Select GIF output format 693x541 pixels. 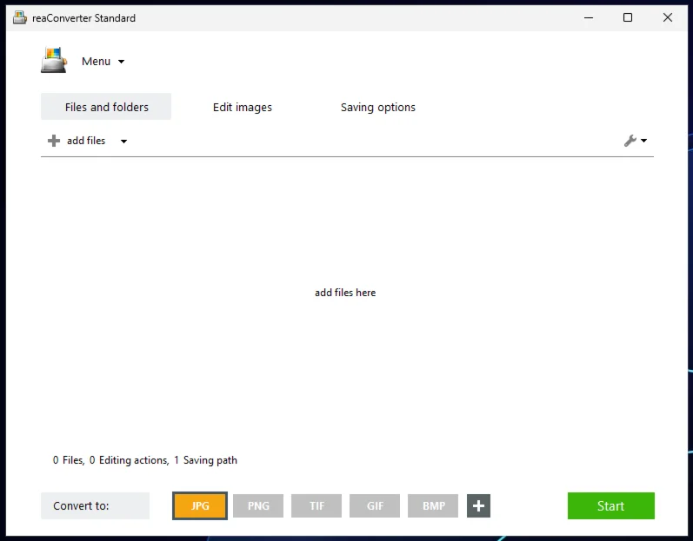point(375,505)
